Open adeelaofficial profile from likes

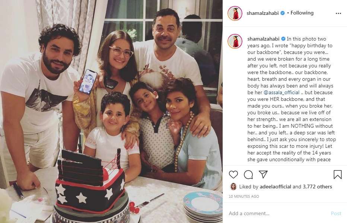point(275,187)
